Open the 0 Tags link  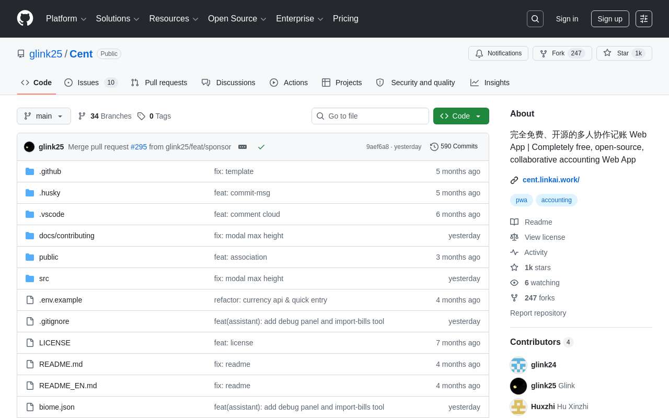tap(154, 116)
